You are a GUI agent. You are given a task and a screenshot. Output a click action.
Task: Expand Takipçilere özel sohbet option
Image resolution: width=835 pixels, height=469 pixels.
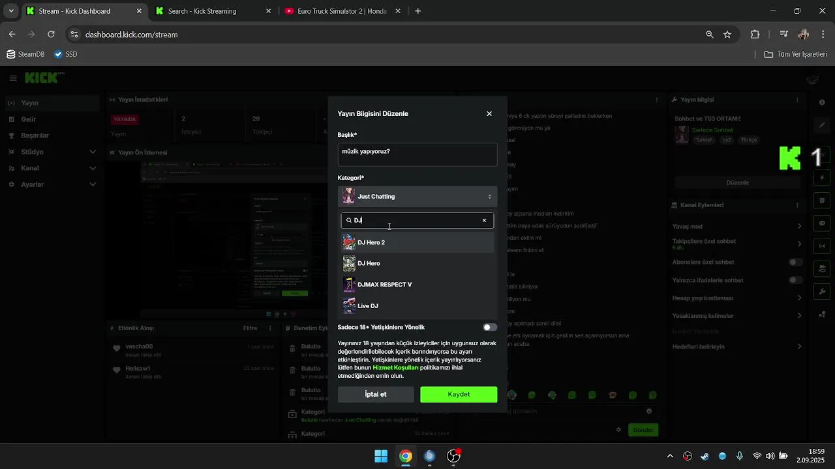coord(738,244)
